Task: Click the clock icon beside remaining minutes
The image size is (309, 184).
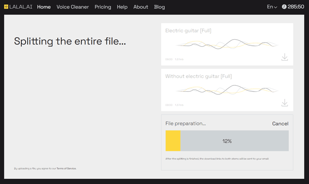Action: pyautogui.click(x=284, y=7)
